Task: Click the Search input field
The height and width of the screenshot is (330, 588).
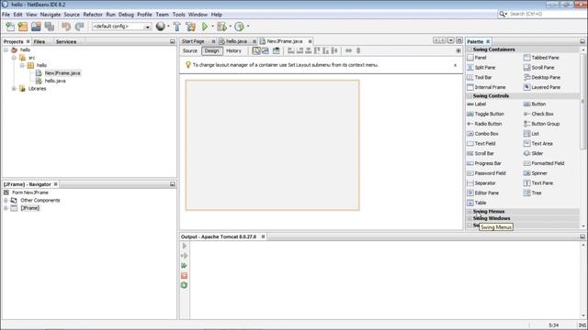Action: [546, 14]
